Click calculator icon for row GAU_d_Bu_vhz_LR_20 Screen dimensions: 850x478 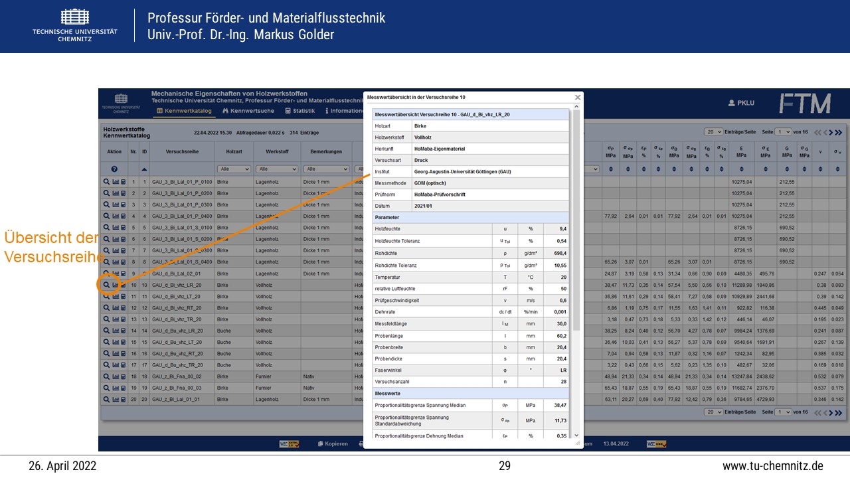click(x=123, y=331)
